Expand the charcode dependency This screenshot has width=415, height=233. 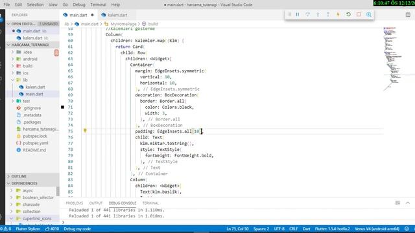click(x=30, y=205)
